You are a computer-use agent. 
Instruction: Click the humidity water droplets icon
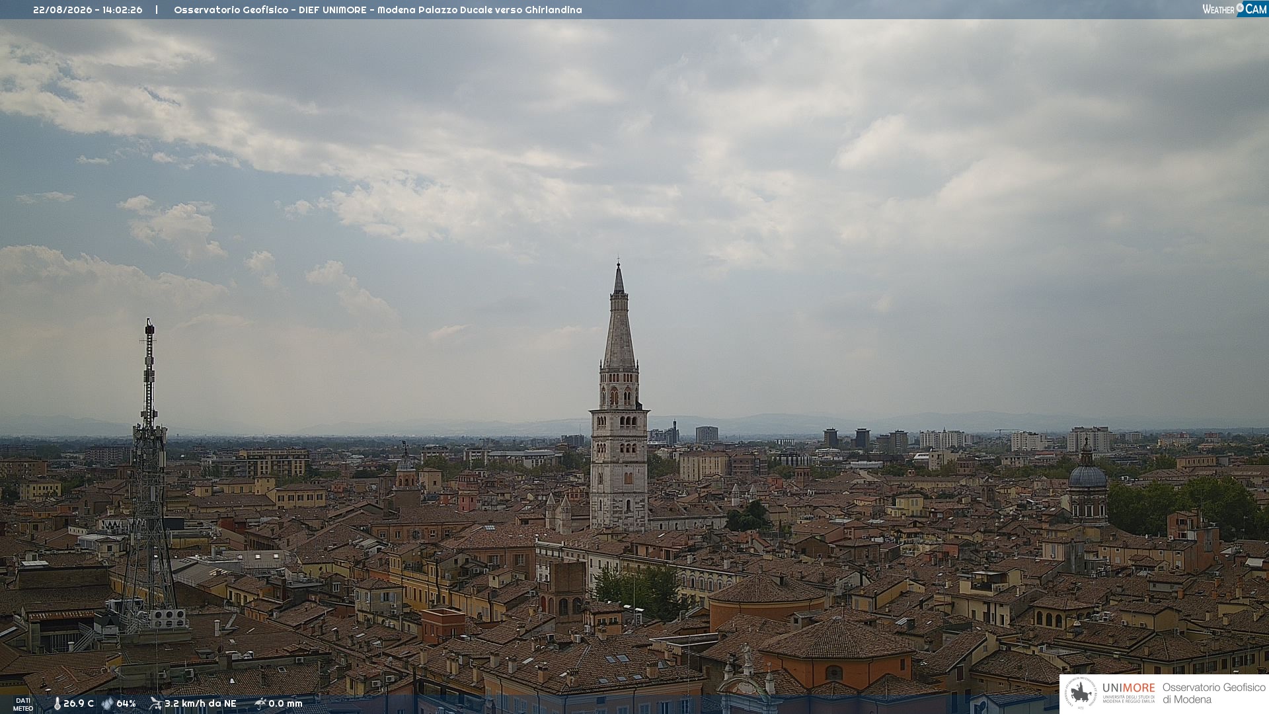[108, 704]
